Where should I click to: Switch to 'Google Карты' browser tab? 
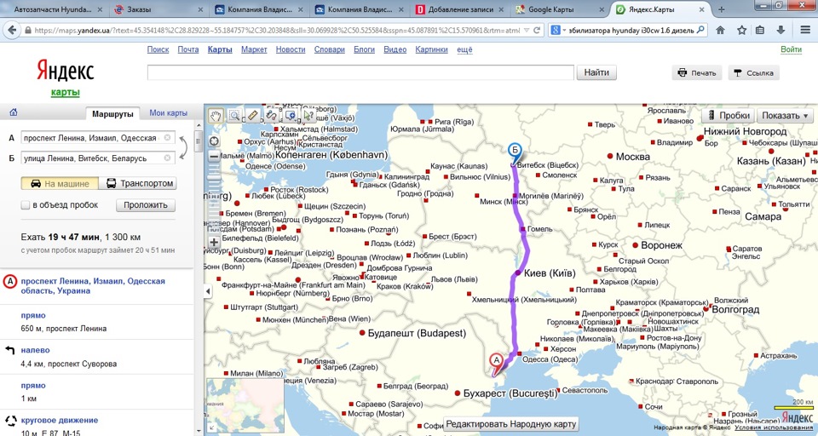tap(558, 9)
